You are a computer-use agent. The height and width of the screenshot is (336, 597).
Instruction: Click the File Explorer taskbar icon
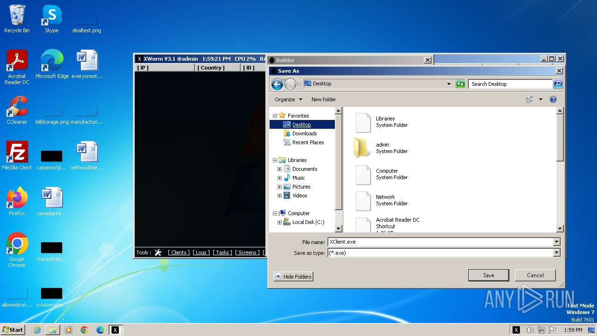(53, 330)
